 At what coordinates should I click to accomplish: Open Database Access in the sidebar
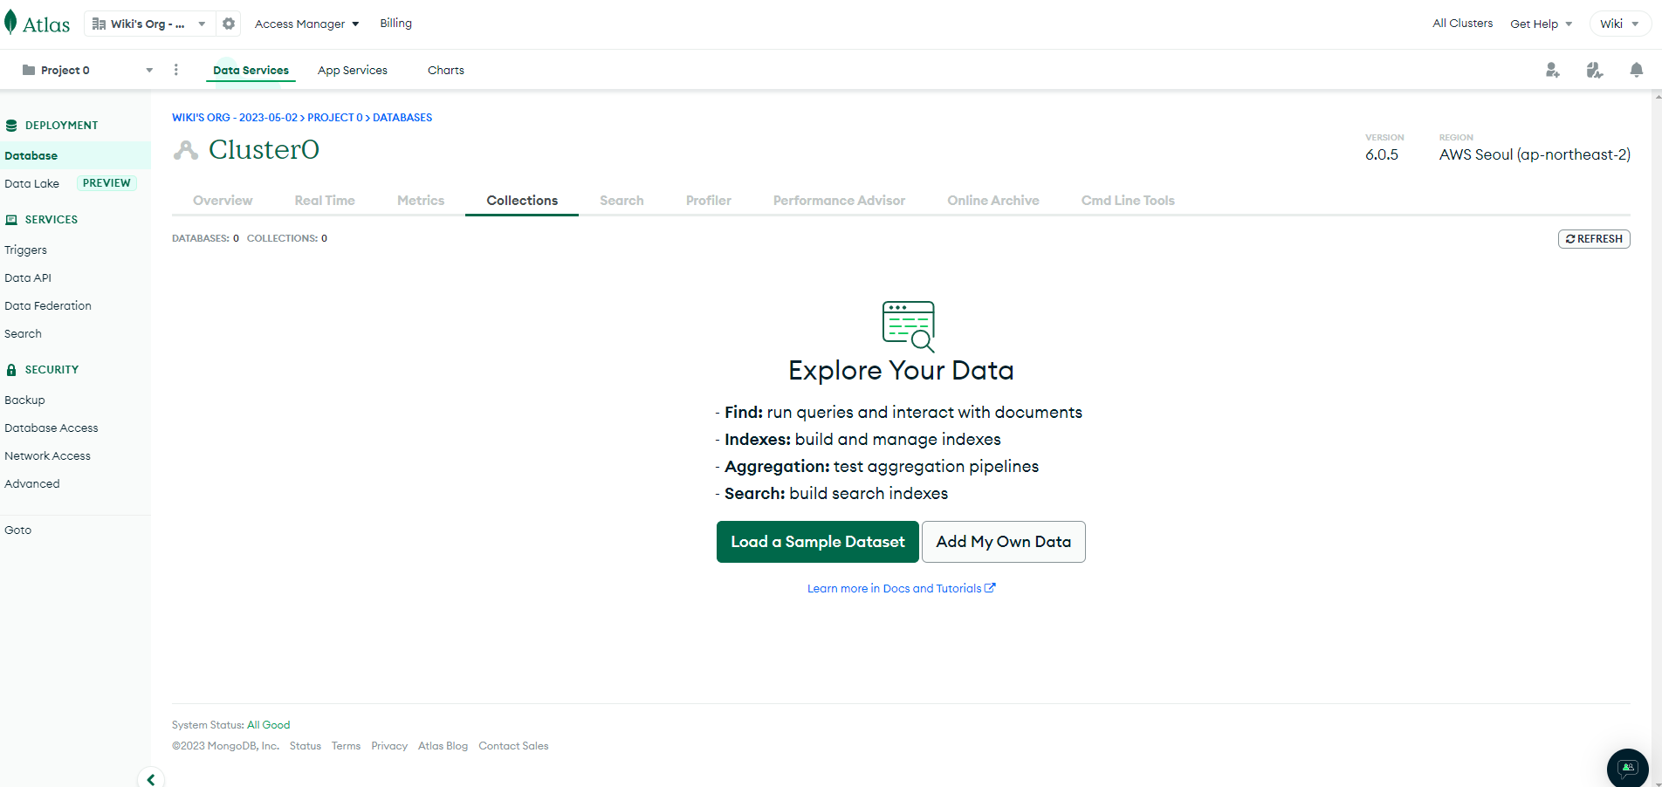52,428
